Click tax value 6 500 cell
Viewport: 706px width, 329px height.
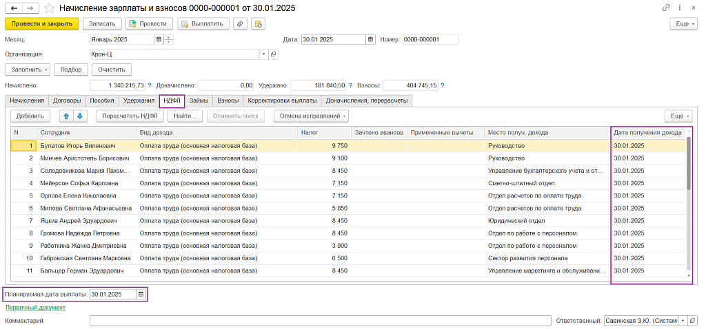click(324, 258)
